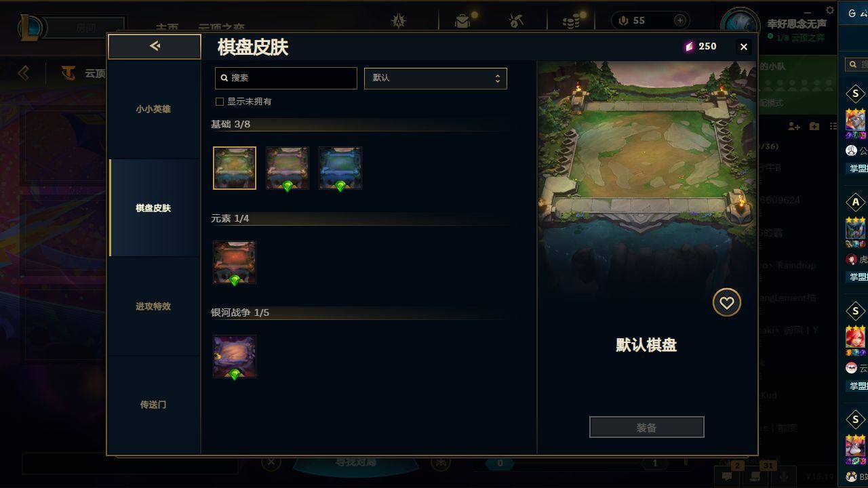
Task: Select the blue board skin under 基础
Action: coord(340,168)
